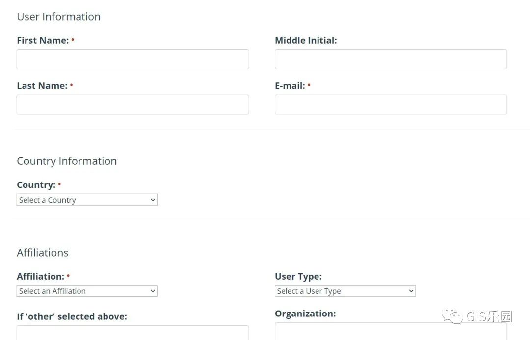Click the Country label
This screenshot has width=530, height=340.
coord(36,185)
